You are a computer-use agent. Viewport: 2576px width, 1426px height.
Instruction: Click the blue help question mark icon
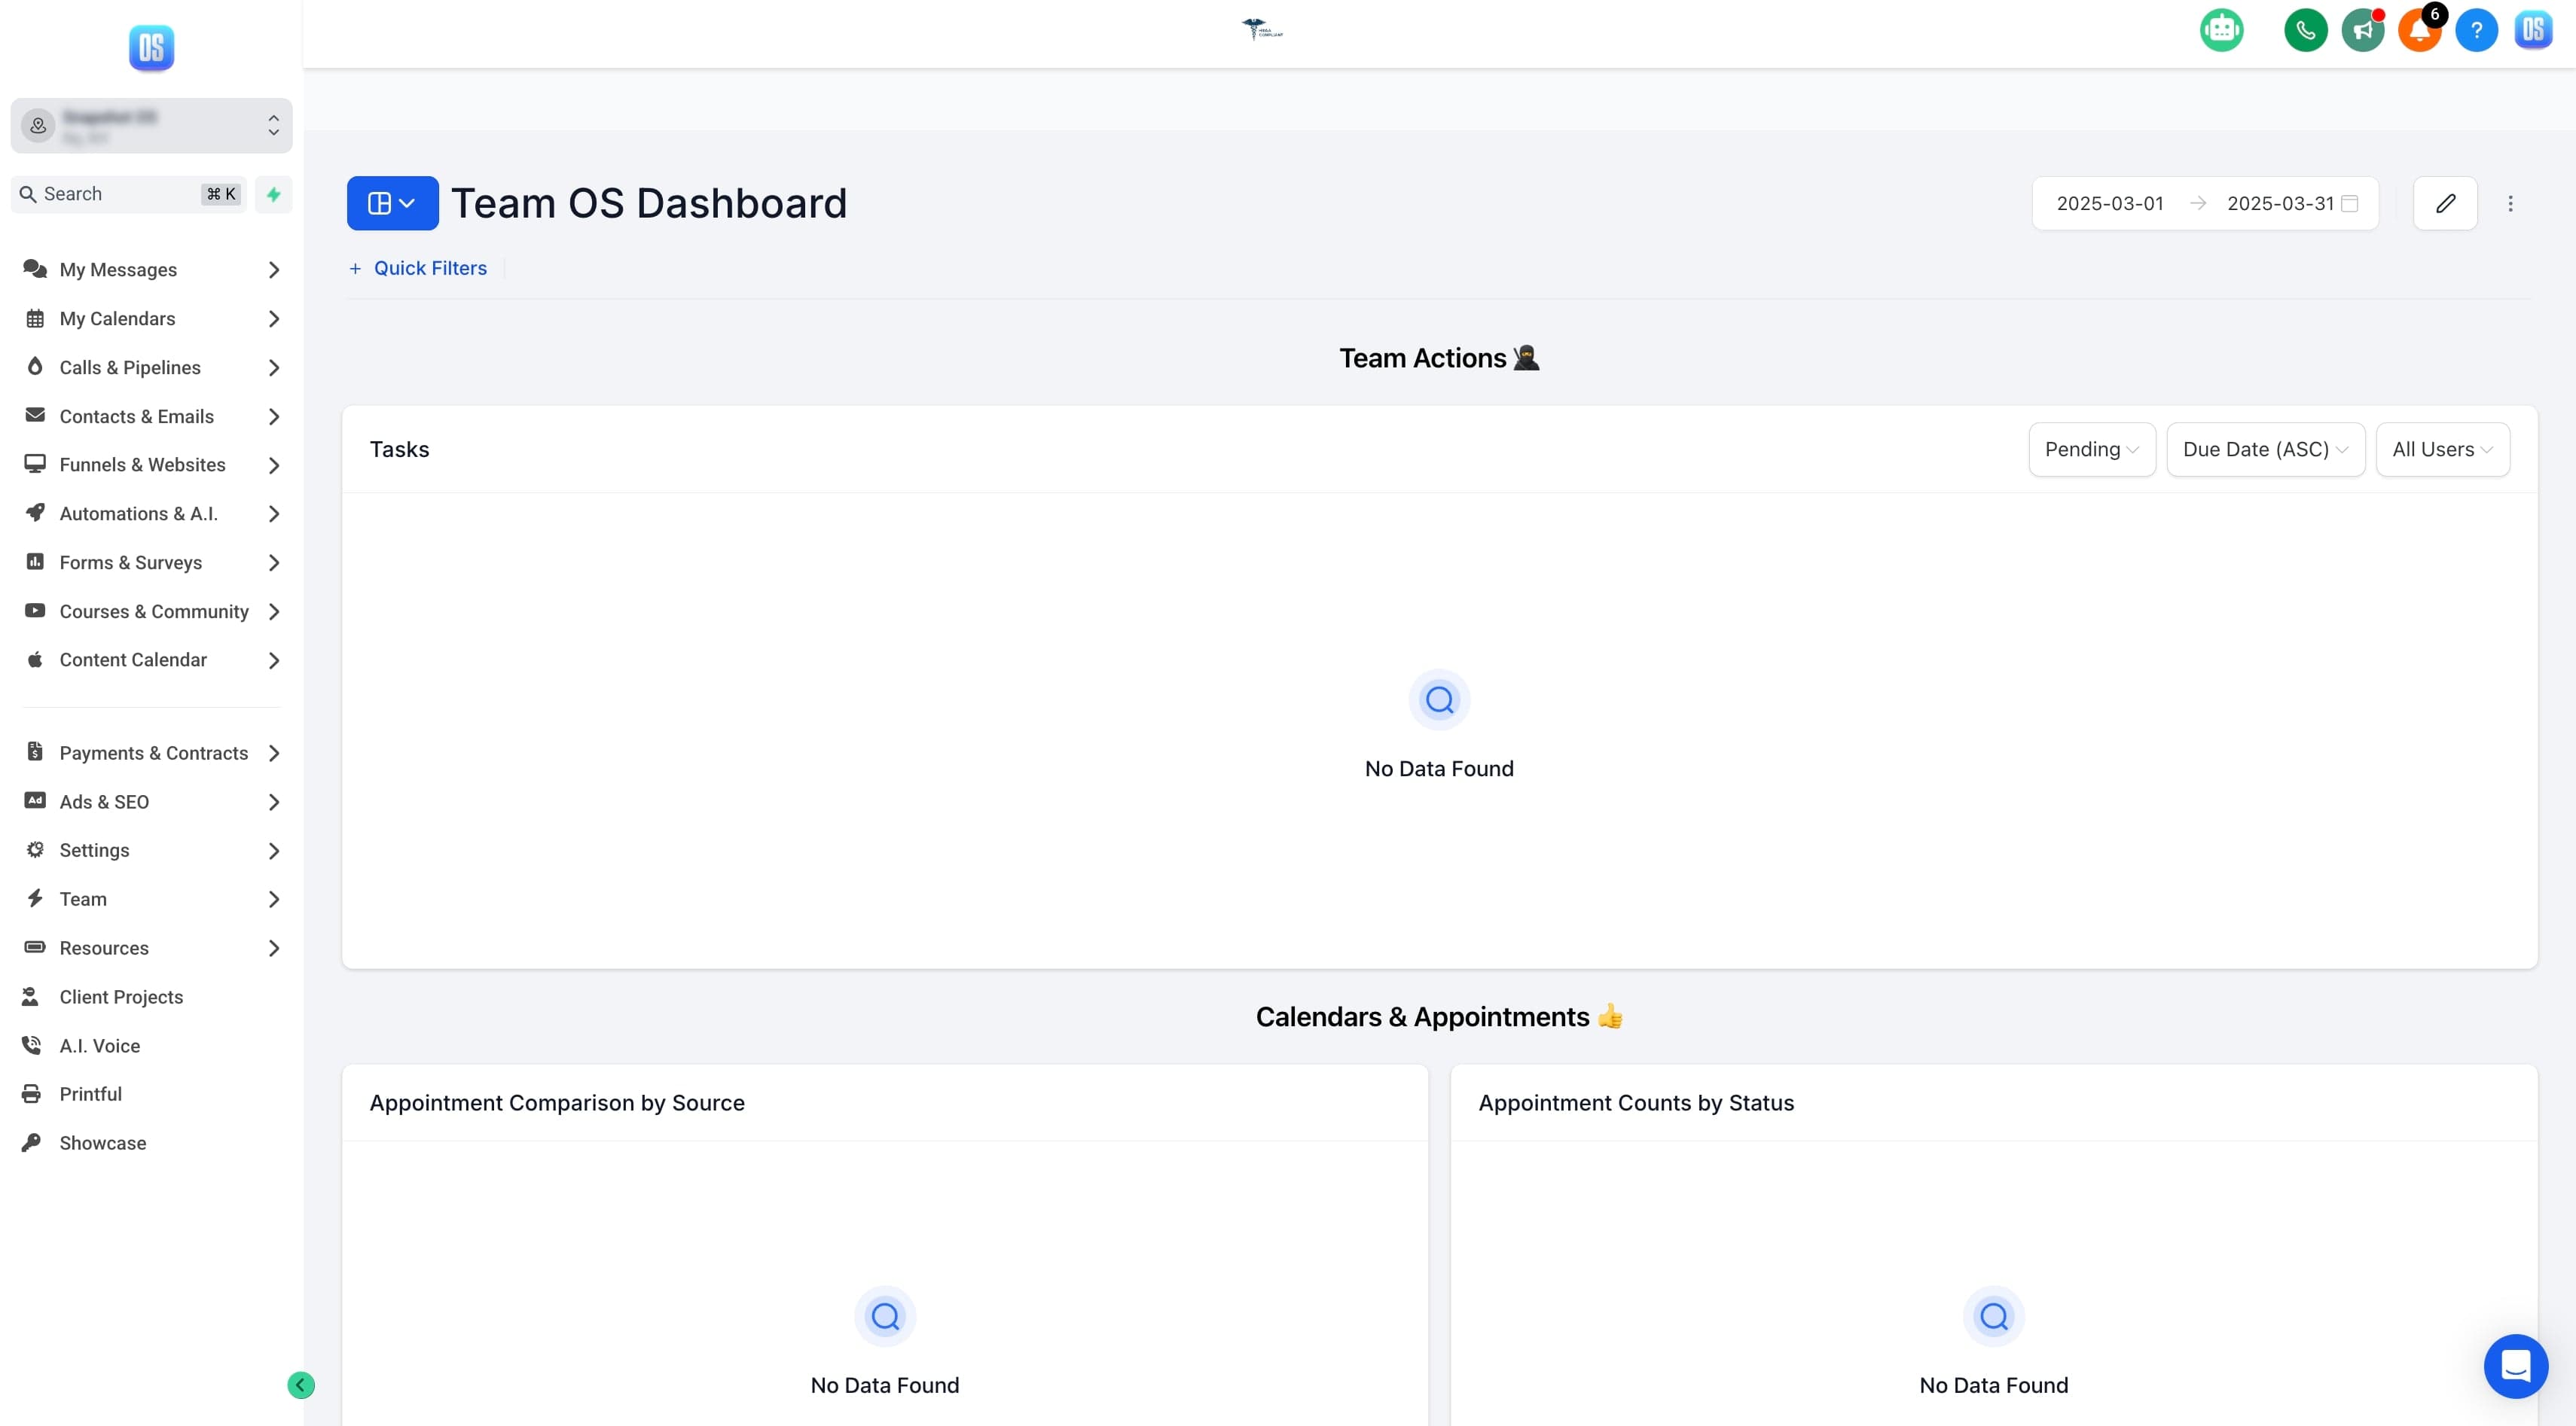point(2476,30)
